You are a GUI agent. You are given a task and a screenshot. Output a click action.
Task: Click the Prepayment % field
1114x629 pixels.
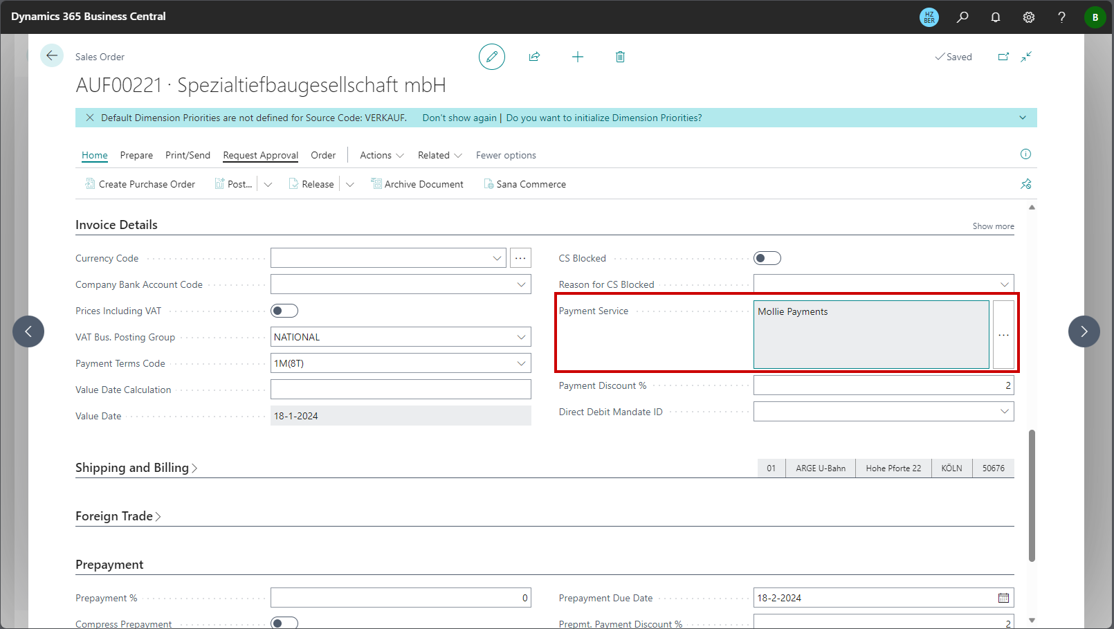[x=401, y=598]
